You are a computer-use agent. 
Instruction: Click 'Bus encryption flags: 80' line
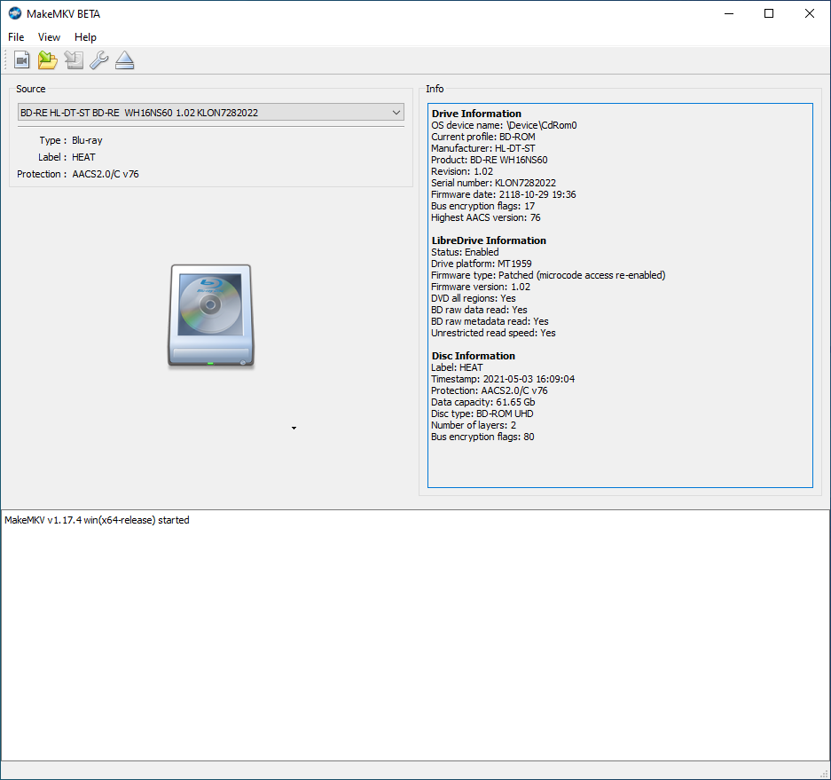pos(482,437)
